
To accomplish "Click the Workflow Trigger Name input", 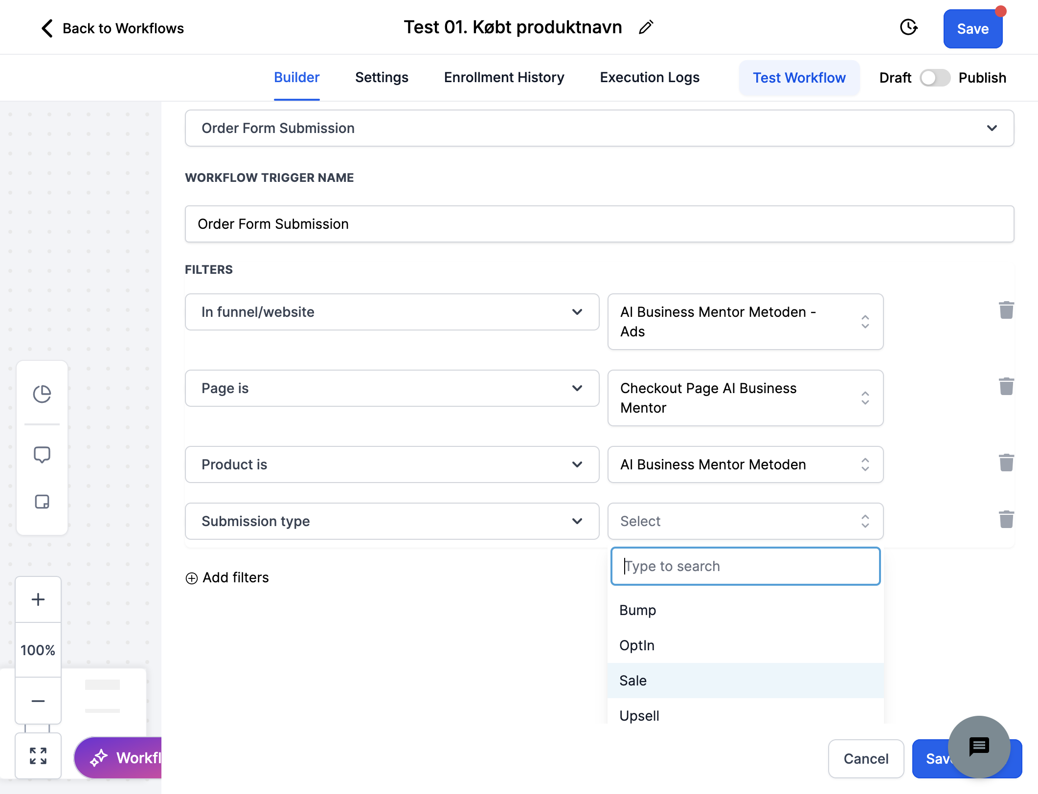I will pyautogui.click(x=599, y=224).
